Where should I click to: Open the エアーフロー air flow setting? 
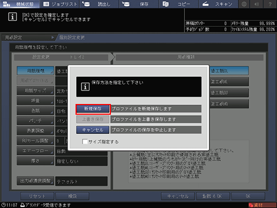tap(35, 151)
